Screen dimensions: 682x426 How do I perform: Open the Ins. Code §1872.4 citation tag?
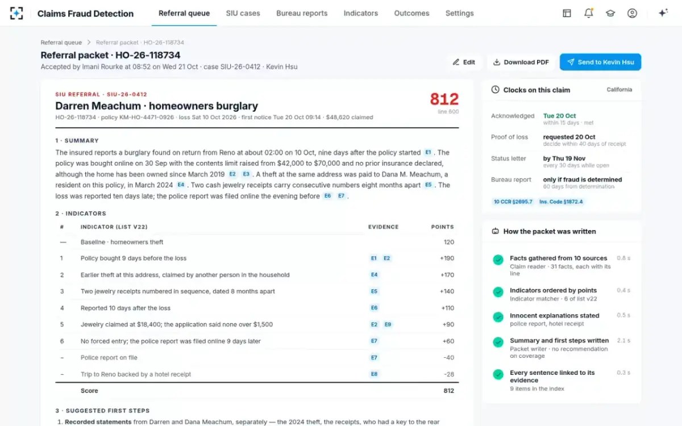click(561, 202)
